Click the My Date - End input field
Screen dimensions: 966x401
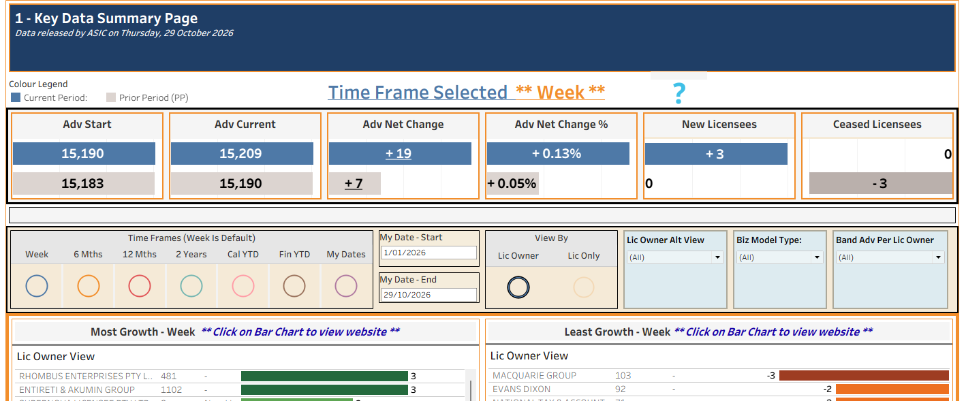pos(429,295)
